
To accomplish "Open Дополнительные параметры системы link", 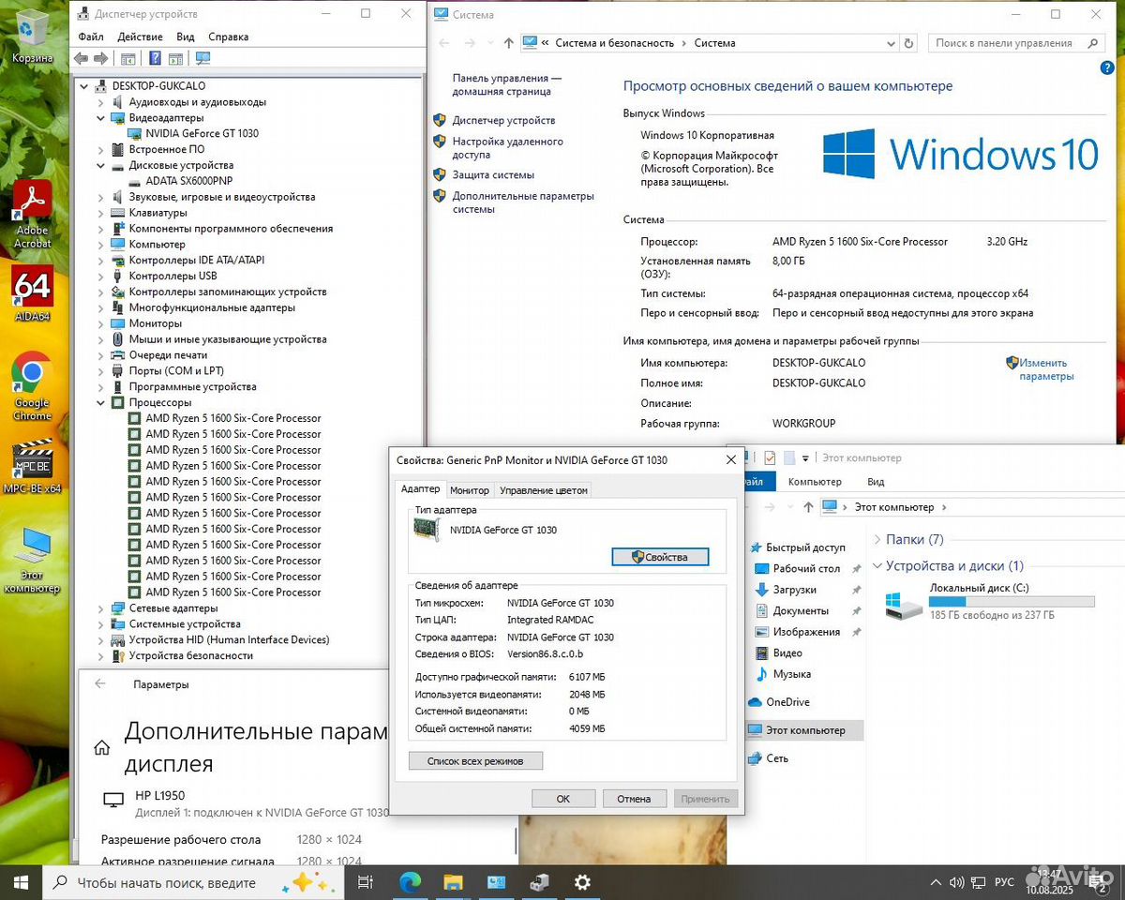I will pos(523,202).
